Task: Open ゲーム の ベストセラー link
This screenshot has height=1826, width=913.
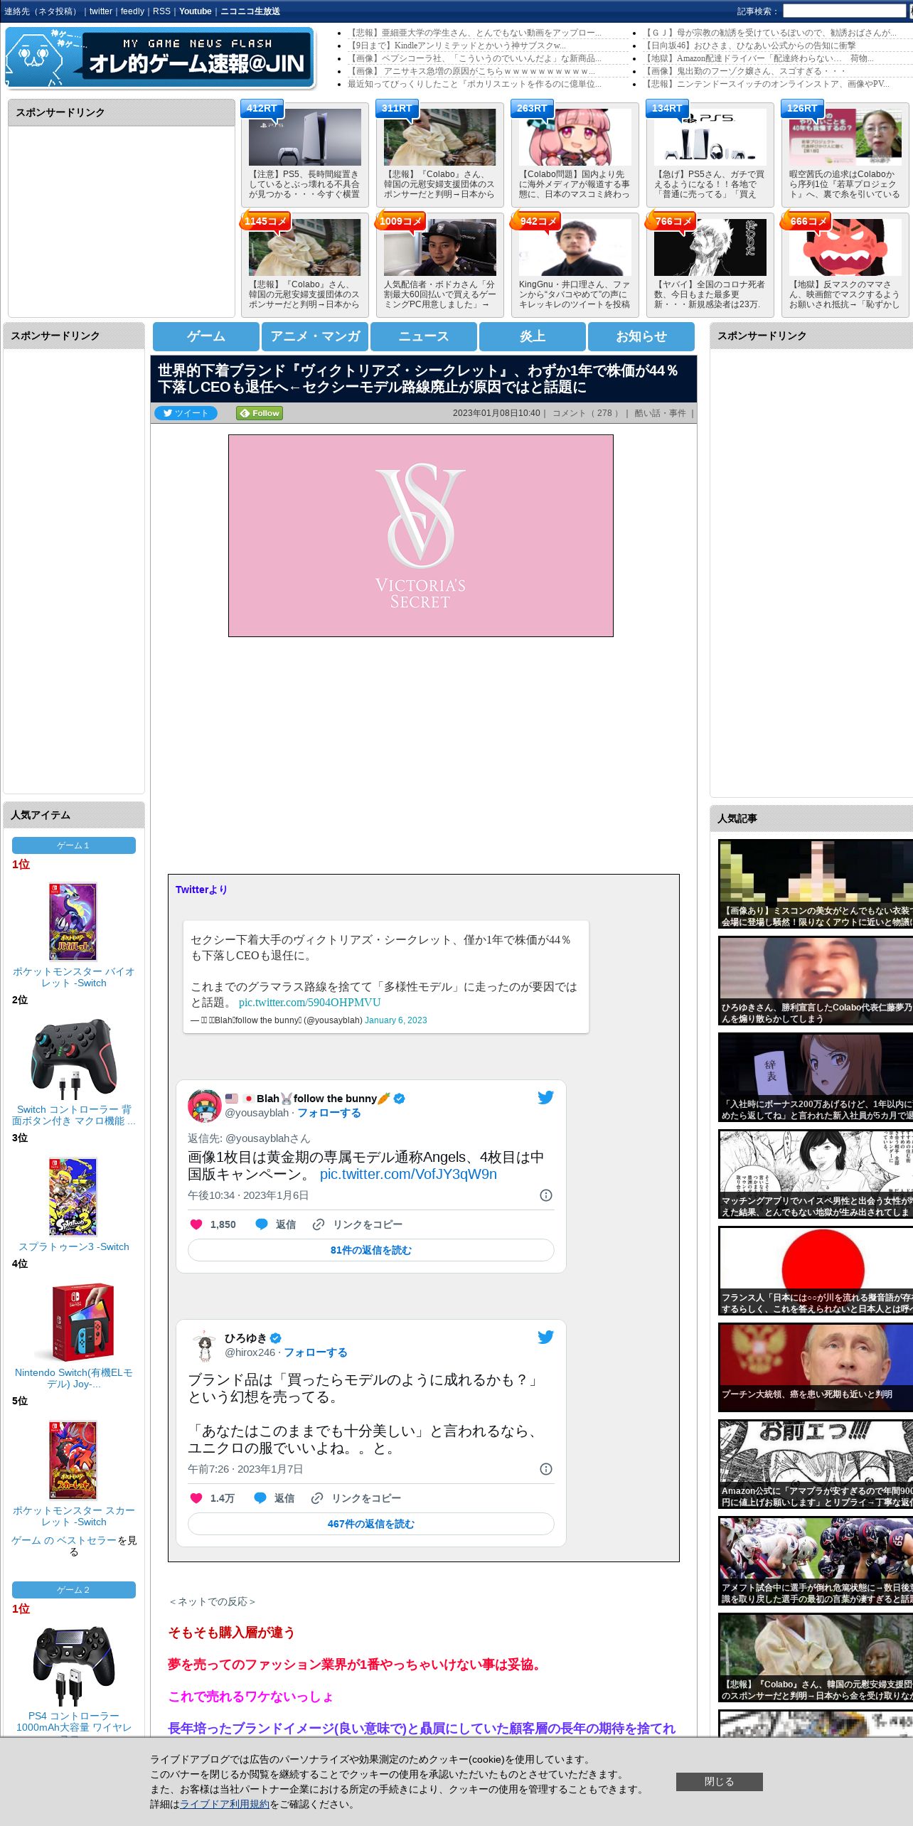Action: click(64, 1540)
